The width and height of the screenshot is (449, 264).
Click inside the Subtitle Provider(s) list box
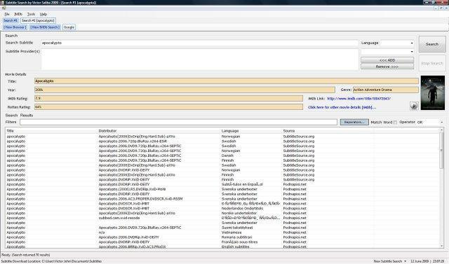[199, 59]
